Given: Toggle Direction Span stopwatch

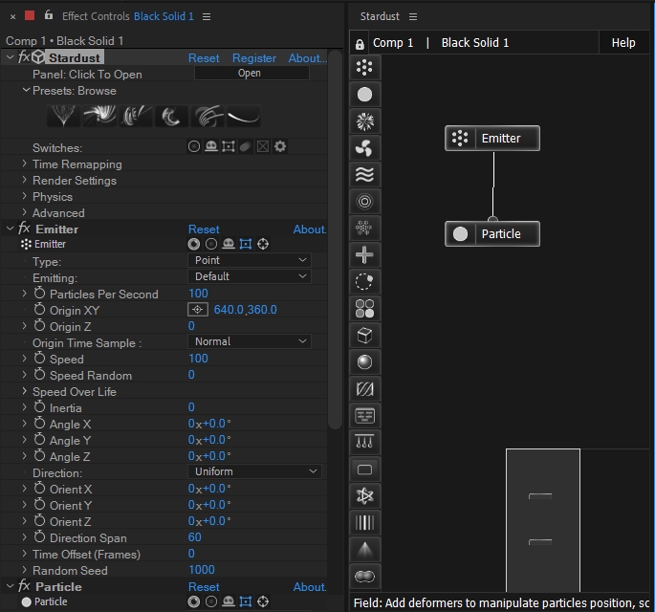Looking at the screenshot, I should point(40,536).
